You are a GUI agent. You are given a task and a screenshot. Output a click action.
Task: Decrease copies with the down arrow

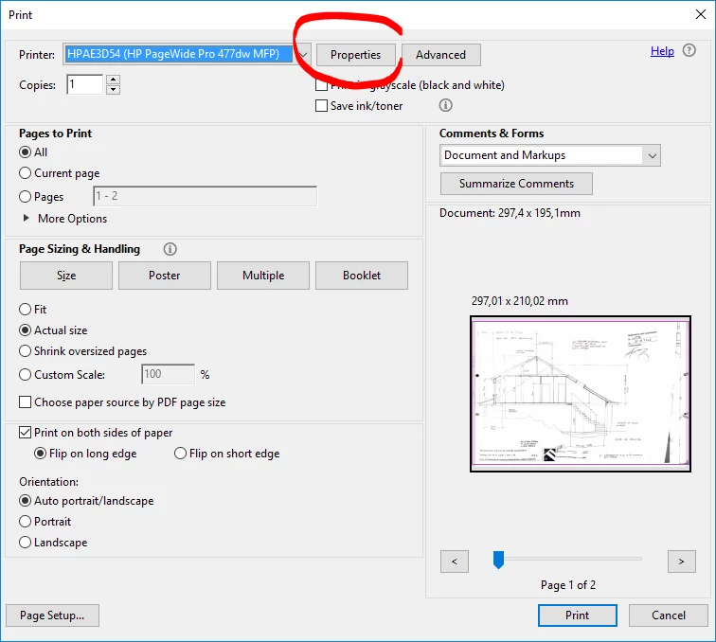point(113,90)
